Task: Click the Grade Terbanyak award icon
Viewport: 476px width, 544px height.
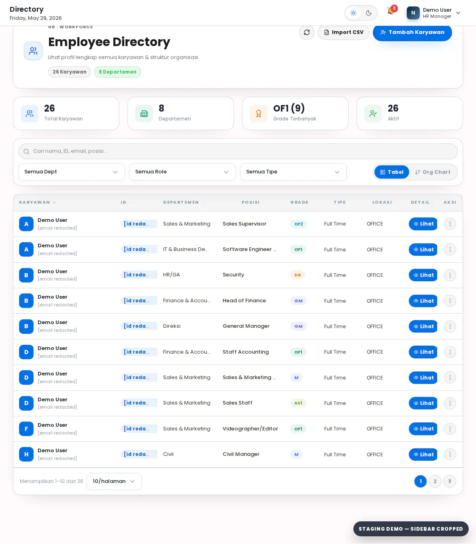Action: click(259, 114)
